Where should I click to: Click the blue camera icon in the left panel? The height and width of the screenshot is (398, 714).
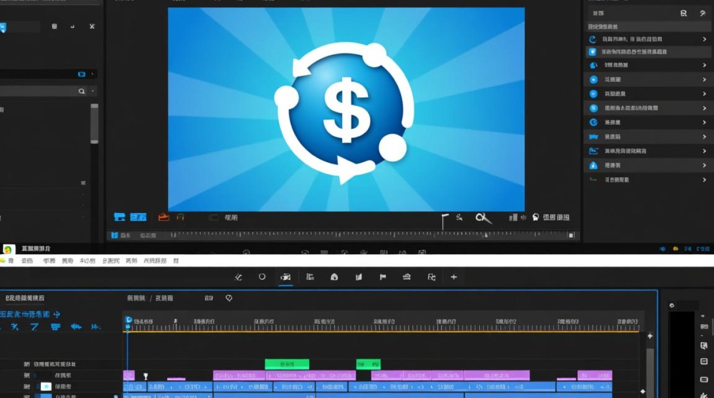coord(82,74)
